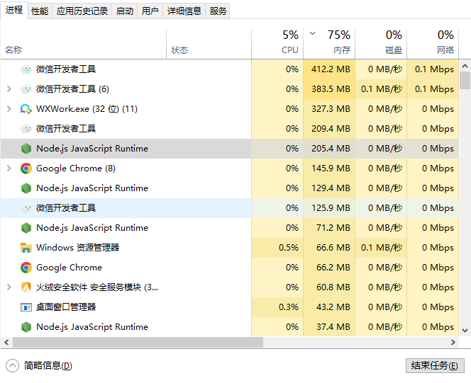
Task: Expand the WXWork.exe (32 位) group
Action: (9, 109)
